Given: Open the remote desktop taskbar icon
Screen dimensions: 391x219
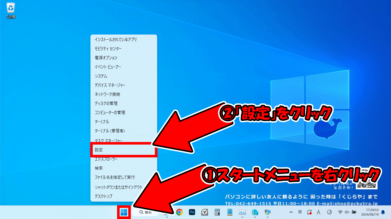Looking at the screenshot, I should coord(267,212).
